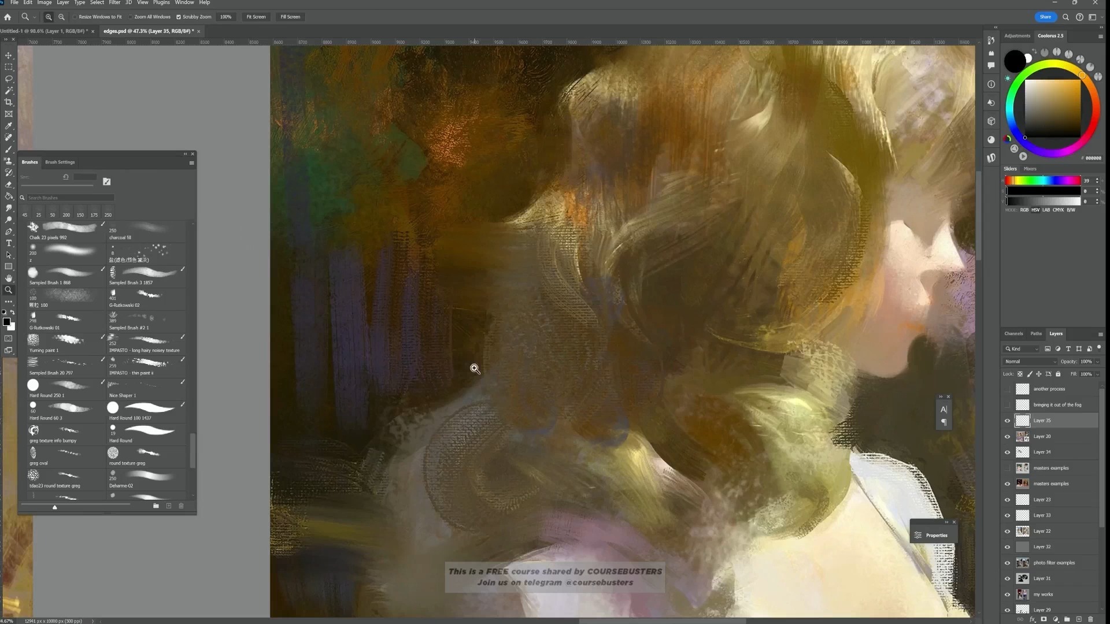The image size is (1110, 624).
Task: Hide Layer 20 visibility eye
Action: point(1008,436)
